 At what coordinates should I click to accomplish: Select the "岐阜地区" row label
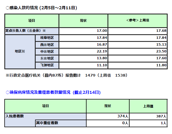(47, 38)
